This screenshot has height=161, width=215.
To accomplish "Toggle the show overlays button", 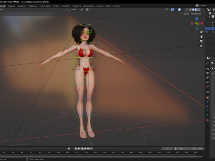I will 180,10.
